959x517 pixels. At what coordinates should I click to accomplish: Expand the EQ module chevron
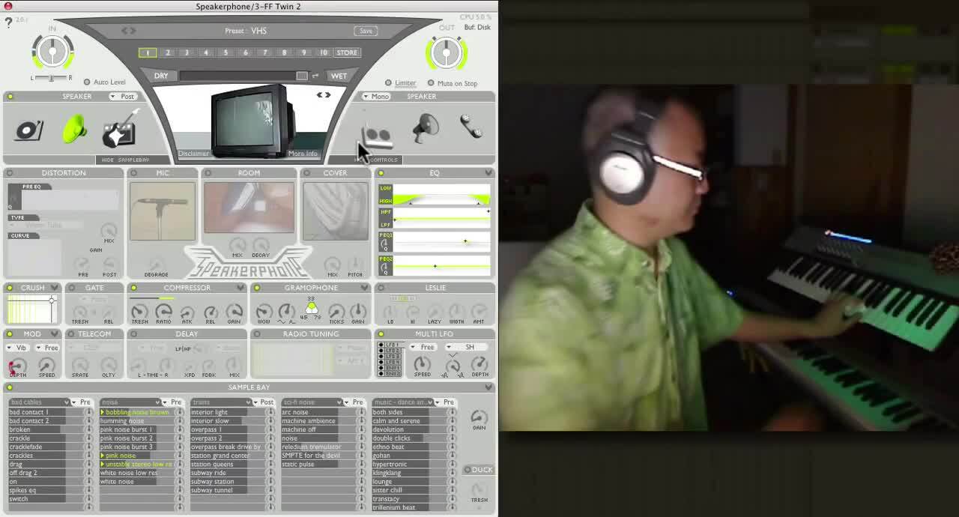pyautogui.click(x=488, y=173)
